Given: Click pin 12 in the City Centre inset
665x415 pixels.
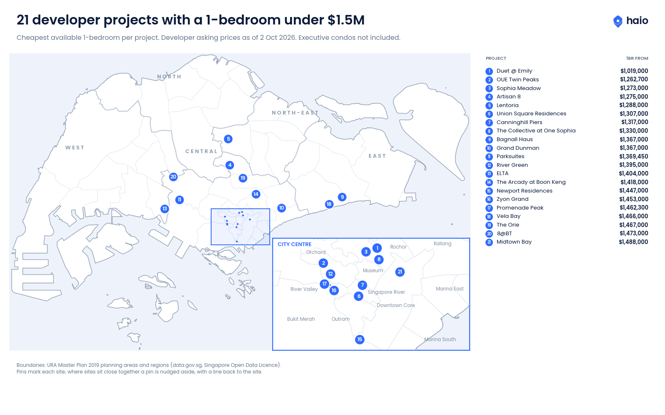Looking at the screenshot, I should [x=330, y=274].
